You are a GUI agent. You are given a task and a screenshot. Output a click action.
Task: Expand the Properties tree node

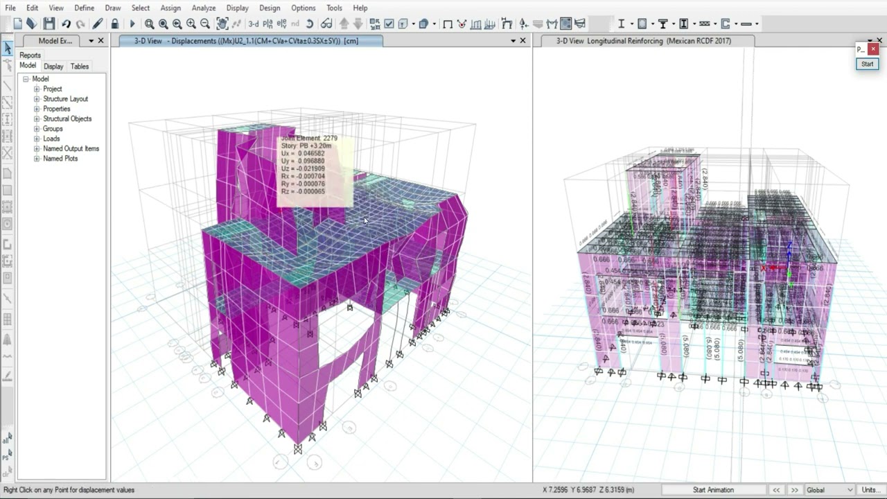tap(37, 109)
